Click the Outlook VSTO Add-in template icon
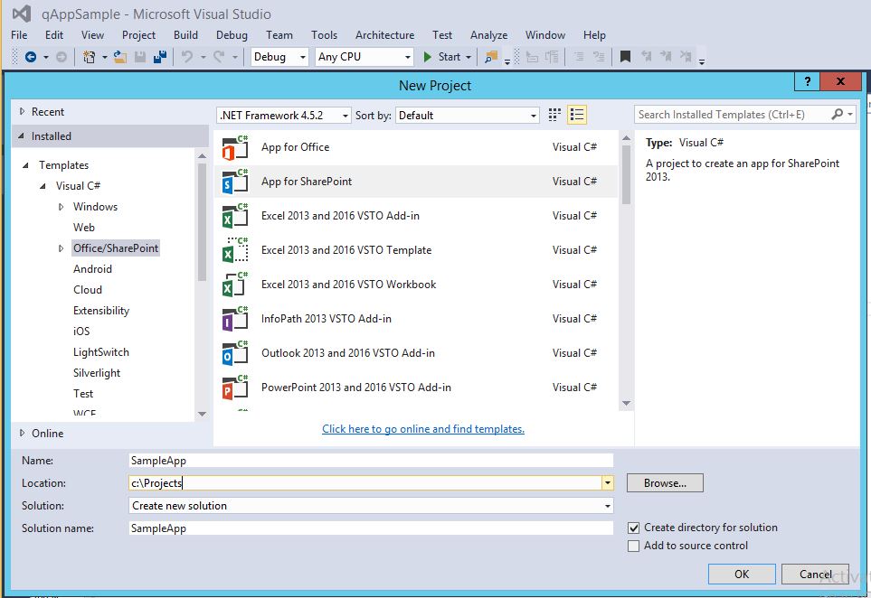This screenshot has width=871, height=598. click(x=235, y=353)
